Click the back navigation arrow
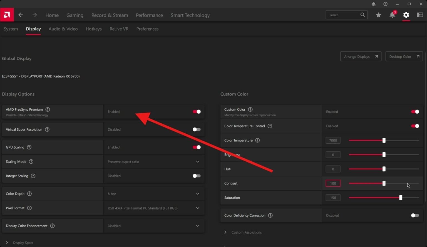The height and width of the screenshot is (247, 427). [x=20, y=15]
